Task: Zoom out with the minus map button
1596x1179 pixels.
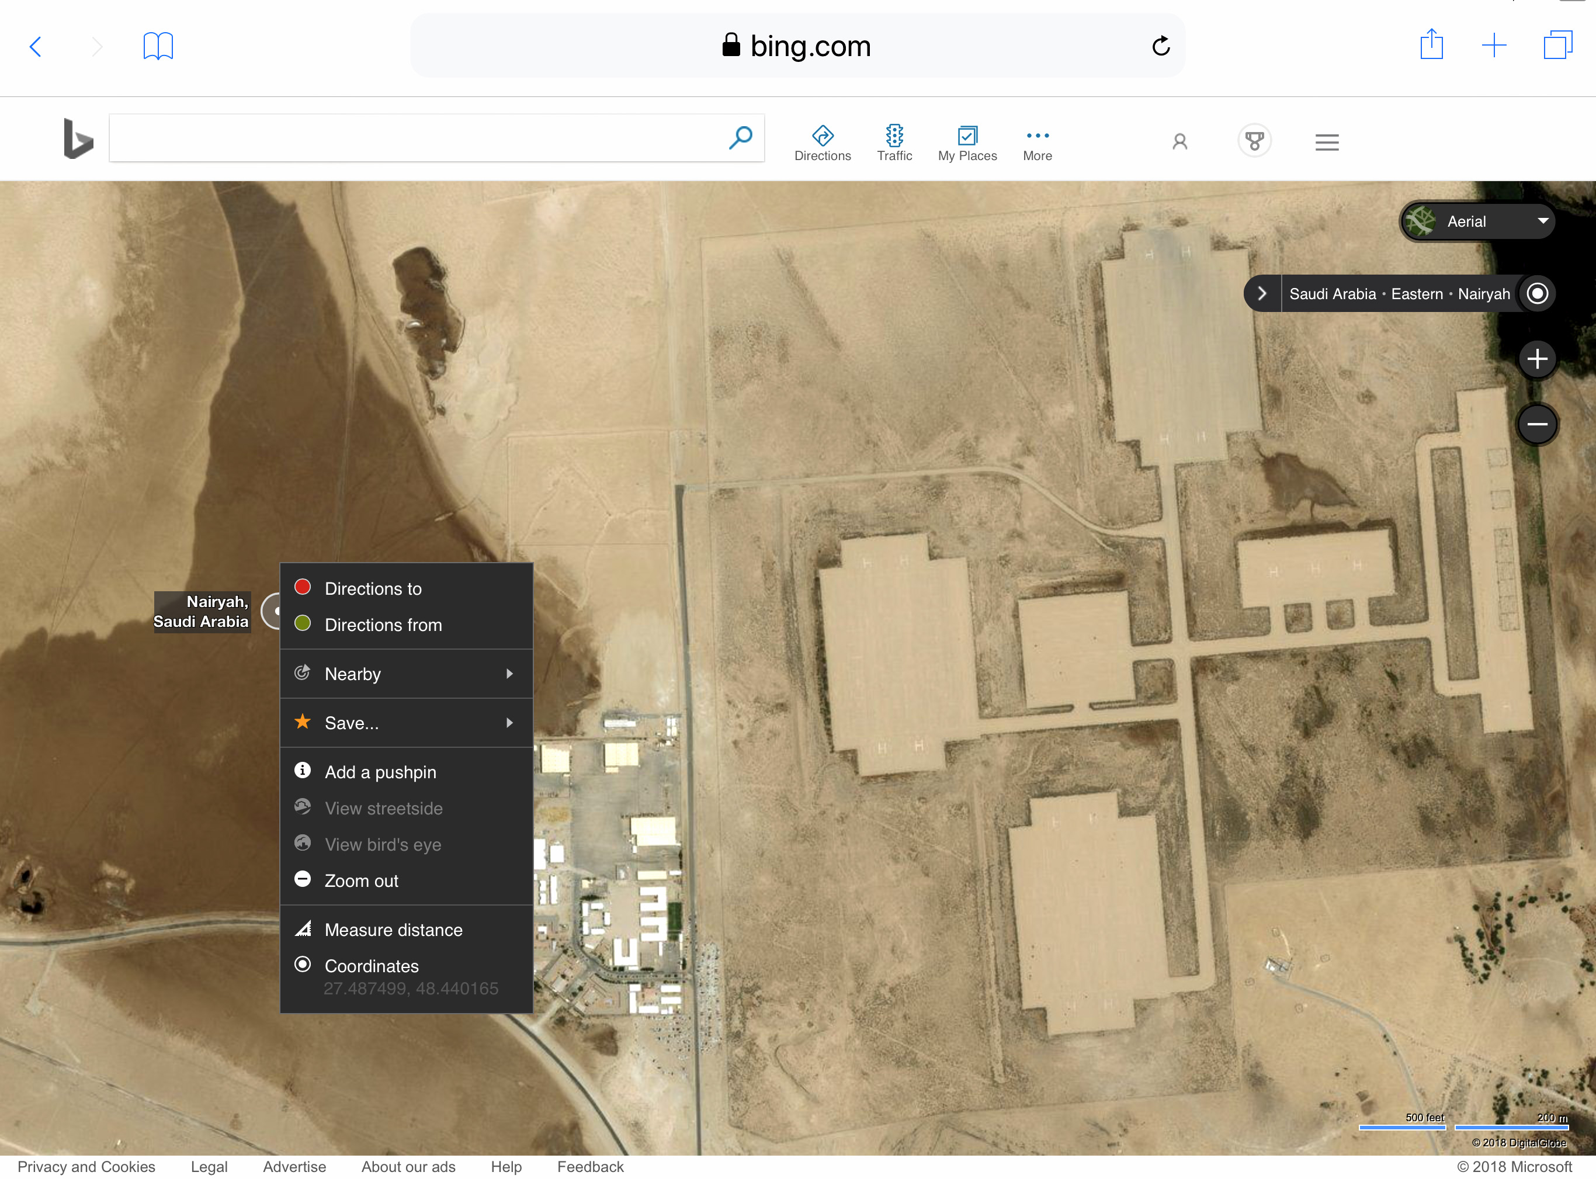Action: 1537,424
